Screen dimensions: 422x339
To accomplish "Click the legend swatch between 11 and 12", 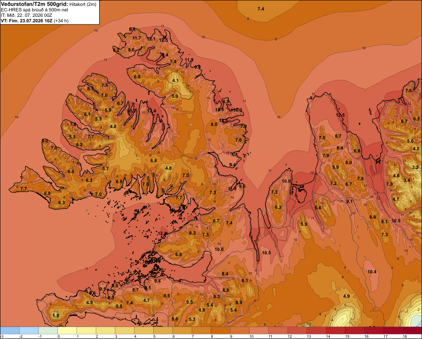I will (278, 331).
